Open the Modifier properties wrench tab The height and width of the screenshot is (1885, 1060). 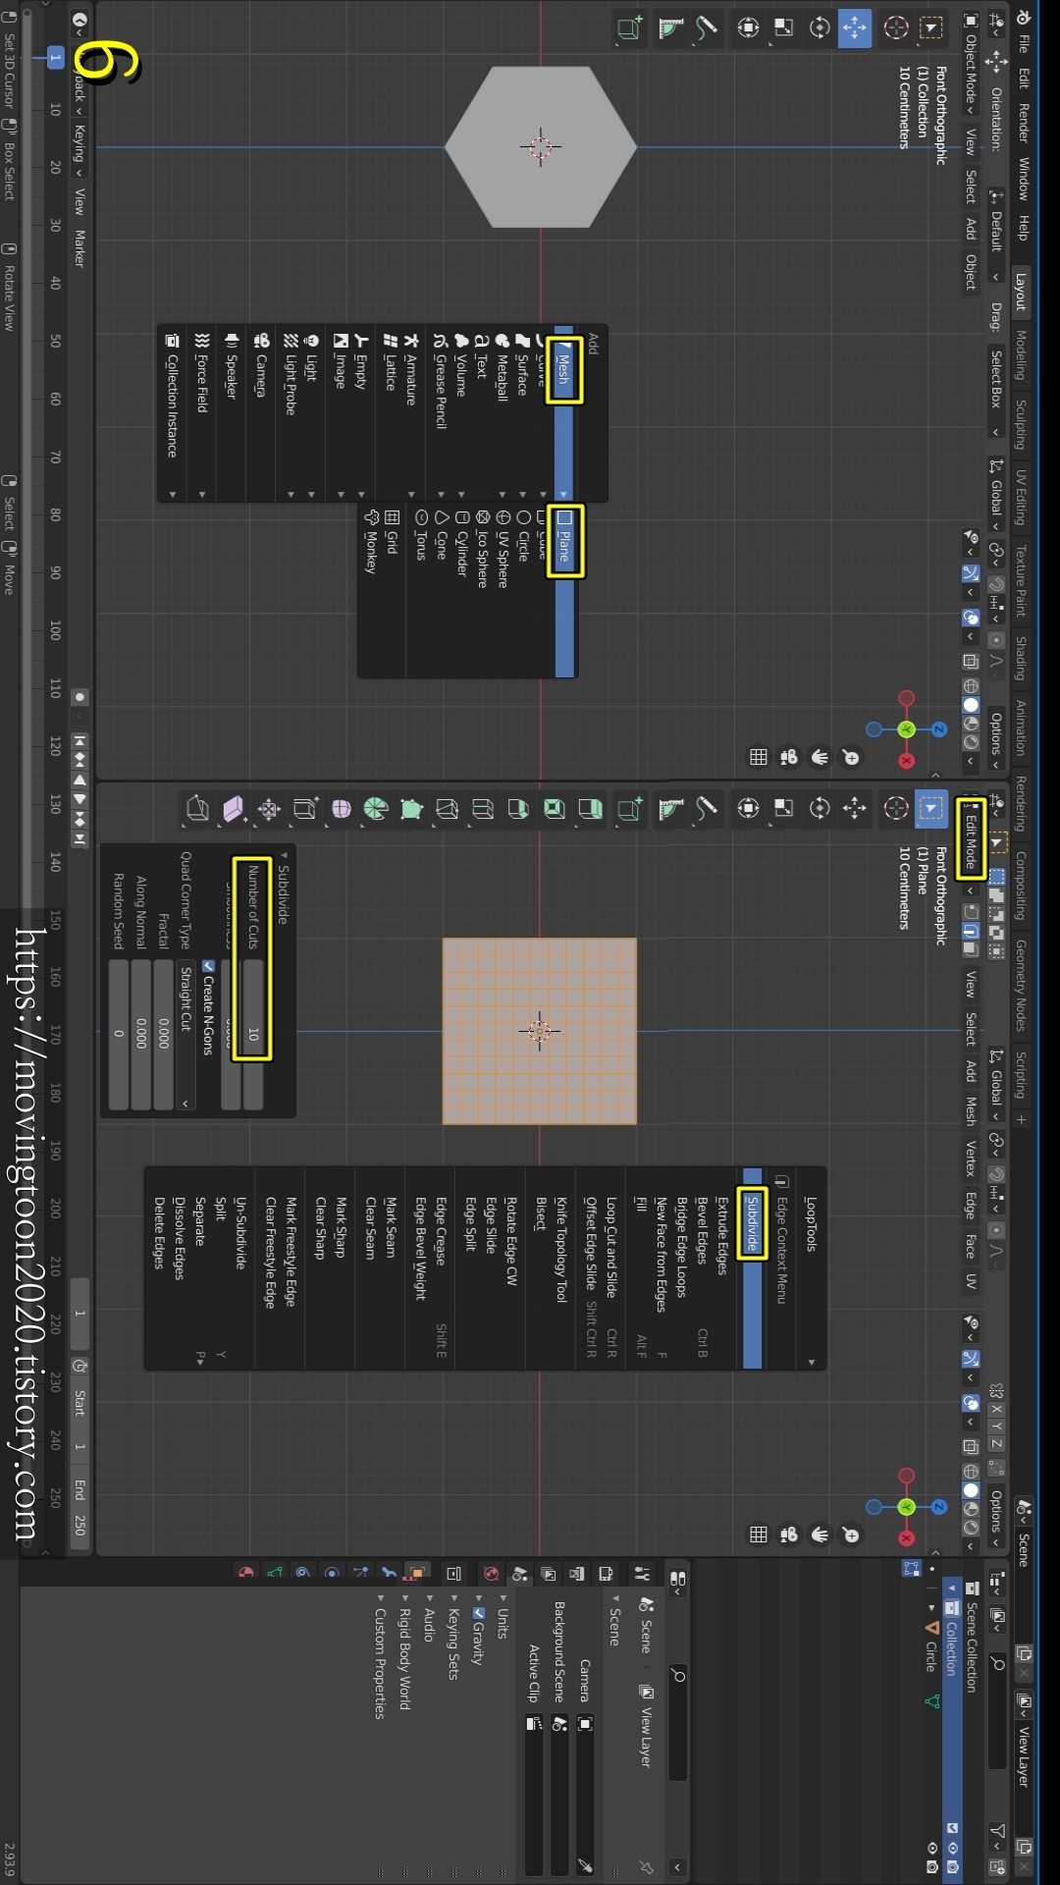click(x=389, y=1574)
